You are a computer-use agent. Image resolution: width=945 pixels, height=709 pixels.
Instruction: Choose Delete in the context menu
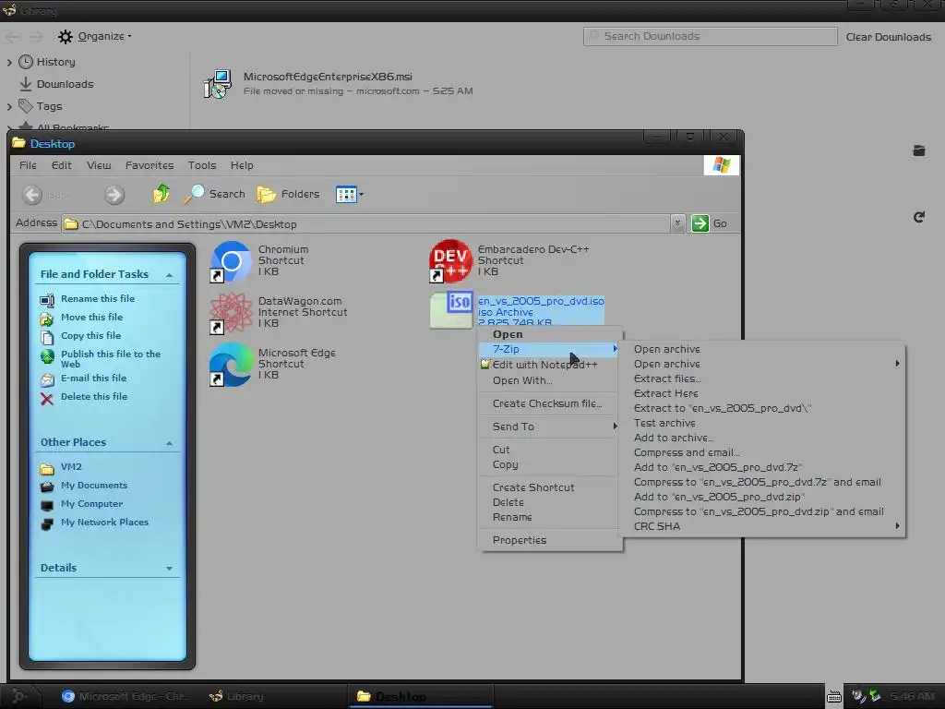coord(549,502)
